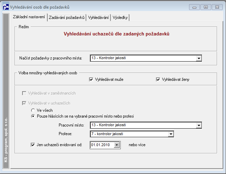Toggle the Vyhledávat muže checkbox
The height and width of the screenshot is (174, 226).
(x=91, y=79)
